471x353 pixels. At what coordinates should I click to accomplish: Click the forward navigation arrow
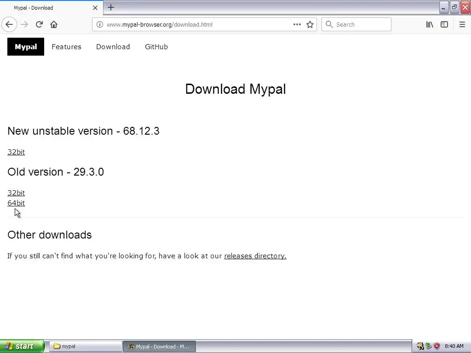[24, 24]
